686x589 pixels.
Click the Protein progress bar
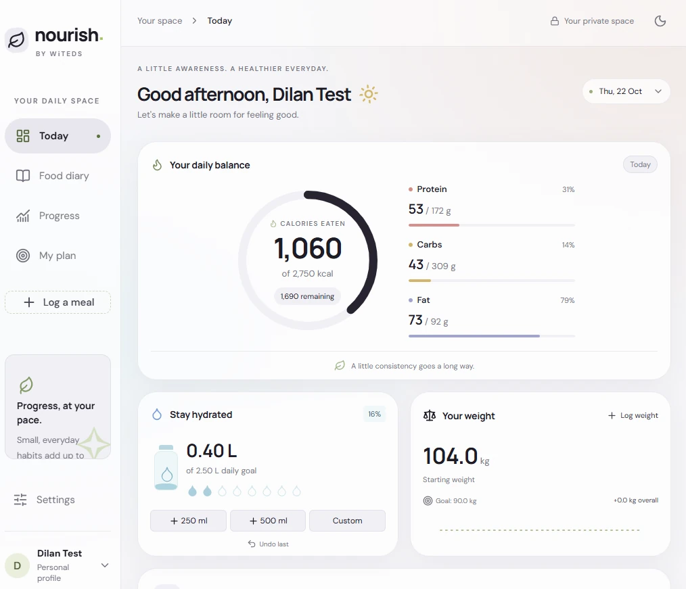(x=491, y=225)
